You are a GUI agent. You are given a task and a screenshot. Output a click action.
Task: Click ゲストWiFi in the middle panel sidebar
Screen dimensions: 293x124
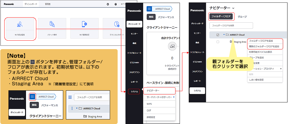pos(134,62)
